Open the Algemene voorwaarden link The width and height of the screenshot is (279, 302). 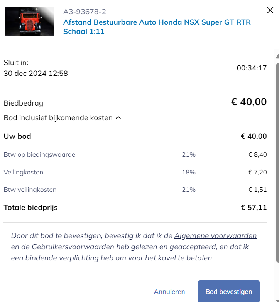(215, 236)
